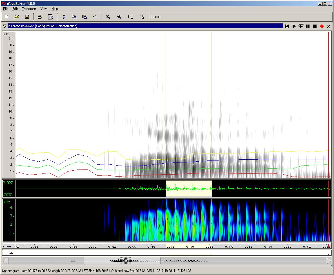334x275 pixels.
Task: Save the sound with the floppy icon
Action: 27,17
